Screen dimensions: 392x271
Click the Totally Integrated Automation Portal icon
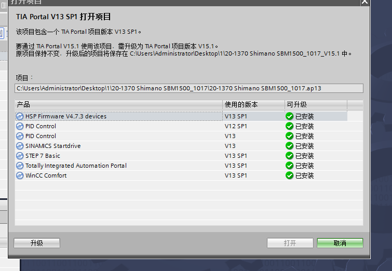(20, 166)
